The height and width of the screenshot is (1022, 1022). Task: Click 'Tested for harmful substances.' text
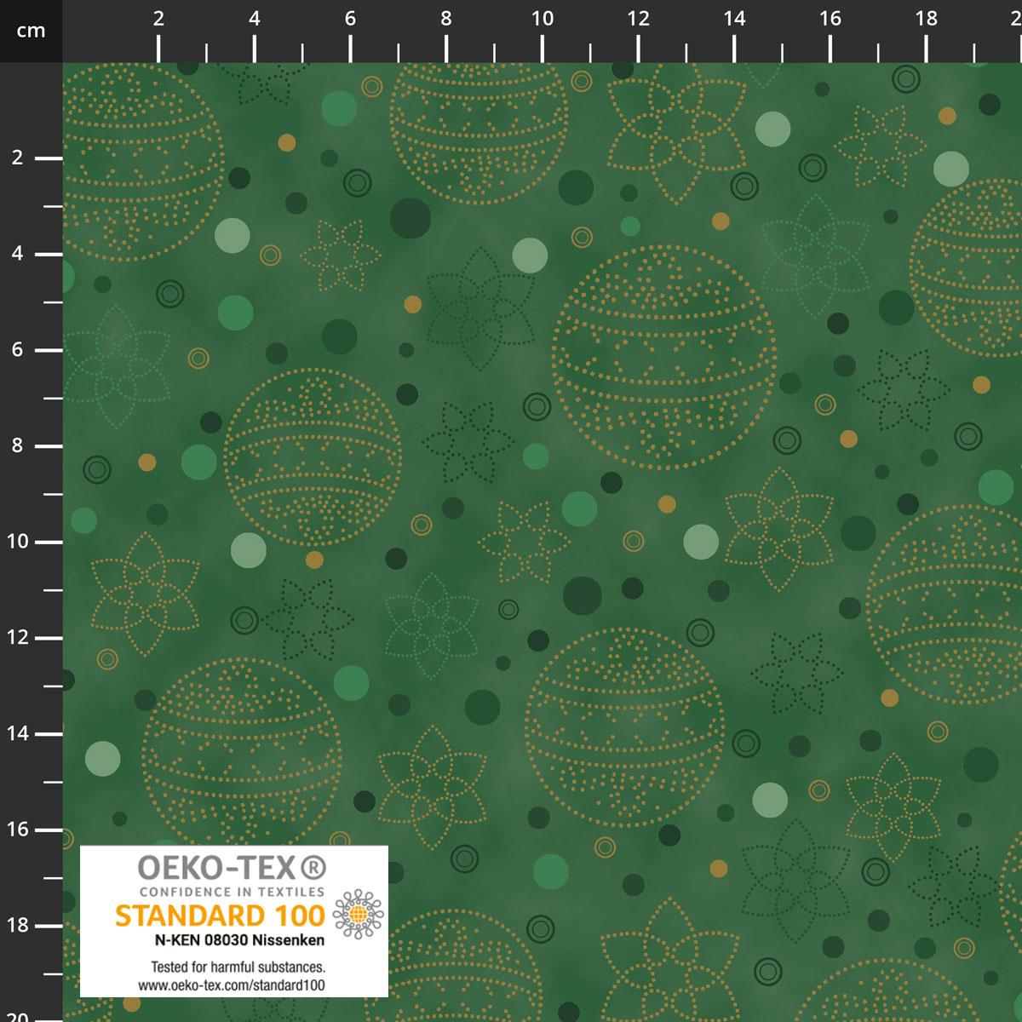pos(238,967)
